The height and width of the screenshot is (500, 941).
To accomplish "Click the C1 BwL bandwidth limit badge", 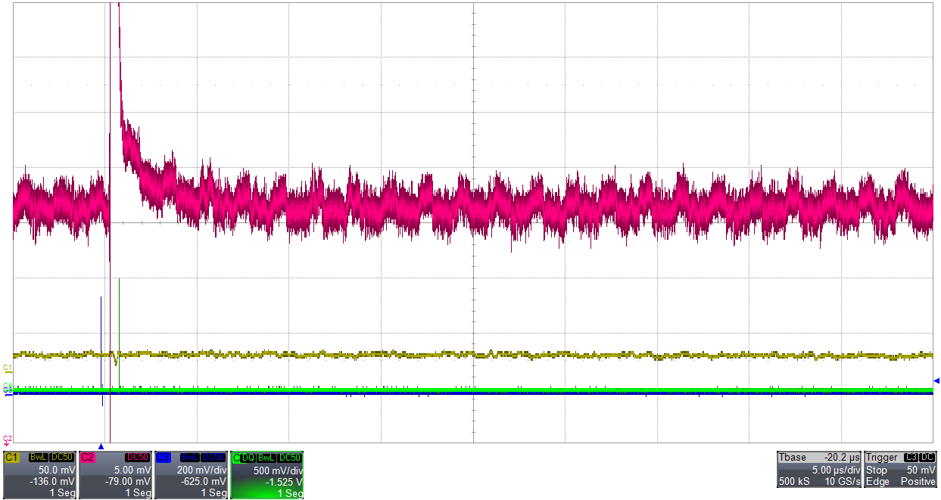I will point(38,458).
